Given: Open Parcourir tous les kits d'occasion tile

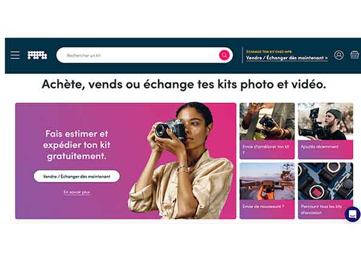Looking at the screenshot, I should pyautogui.click(x=326, y=191).
